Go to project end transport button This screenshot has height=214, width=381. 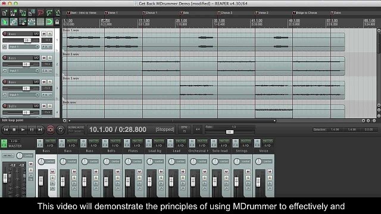(40, 130)
